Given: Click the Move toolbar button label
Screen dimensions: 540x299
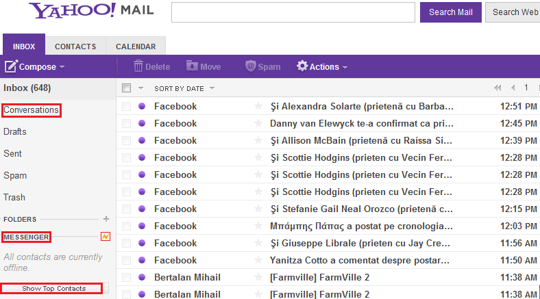Looking at the screenshot, I should point(210,66).
